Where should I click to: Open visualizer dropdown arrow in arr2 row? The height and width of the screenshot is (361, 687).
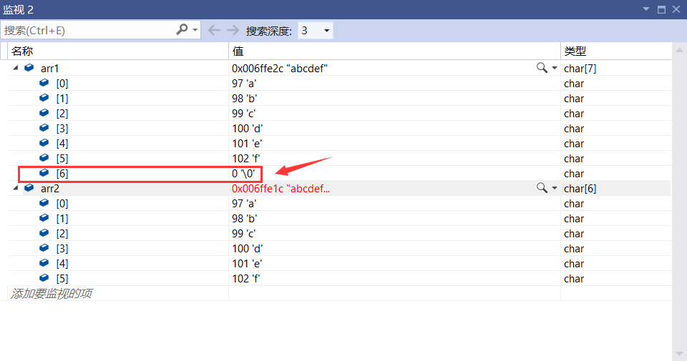point(554,189)
